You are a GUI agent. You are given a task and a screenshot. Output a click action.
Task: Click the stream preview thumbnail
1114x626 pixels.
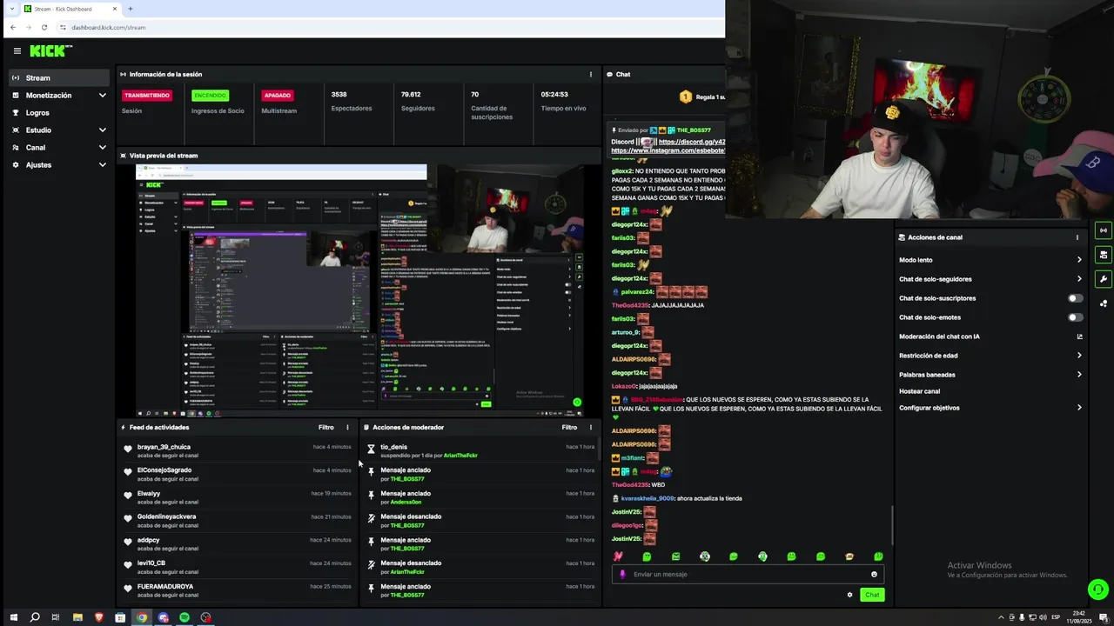360,290
